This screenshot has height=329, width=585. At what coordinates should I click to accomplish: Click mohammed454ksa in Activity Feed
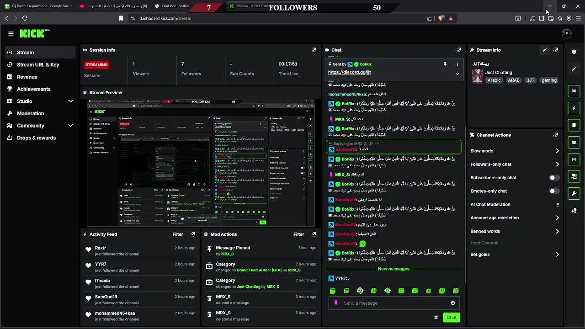pos(115,313)
